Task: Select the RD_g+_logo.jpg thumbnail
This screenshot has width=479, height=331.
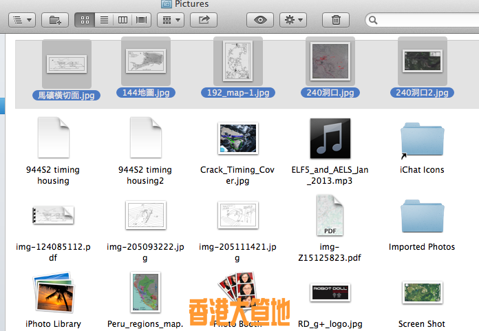Action: coord(330,292)
